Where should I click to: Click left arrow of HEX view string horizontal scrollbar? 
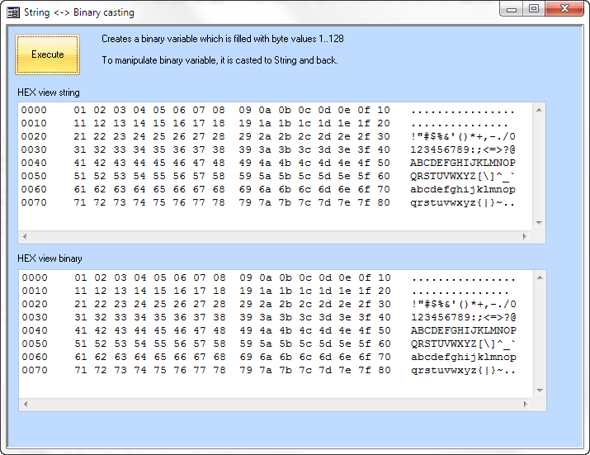point(25,236)
